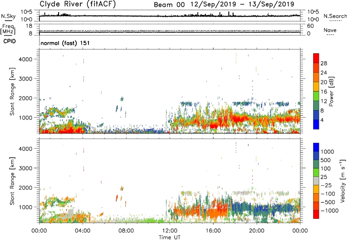Click the "60" Nave axis tick label
Screen dimensions: 347x240
(310, 26)
